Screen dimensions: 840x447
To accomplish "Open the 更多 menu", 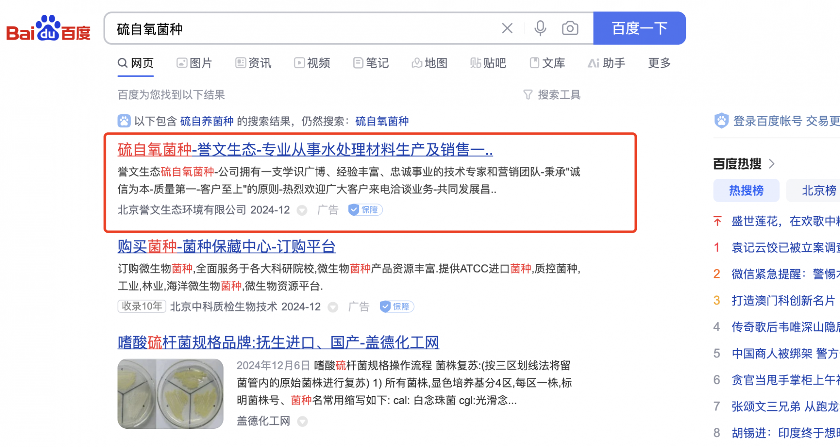I will coord(659,63).
